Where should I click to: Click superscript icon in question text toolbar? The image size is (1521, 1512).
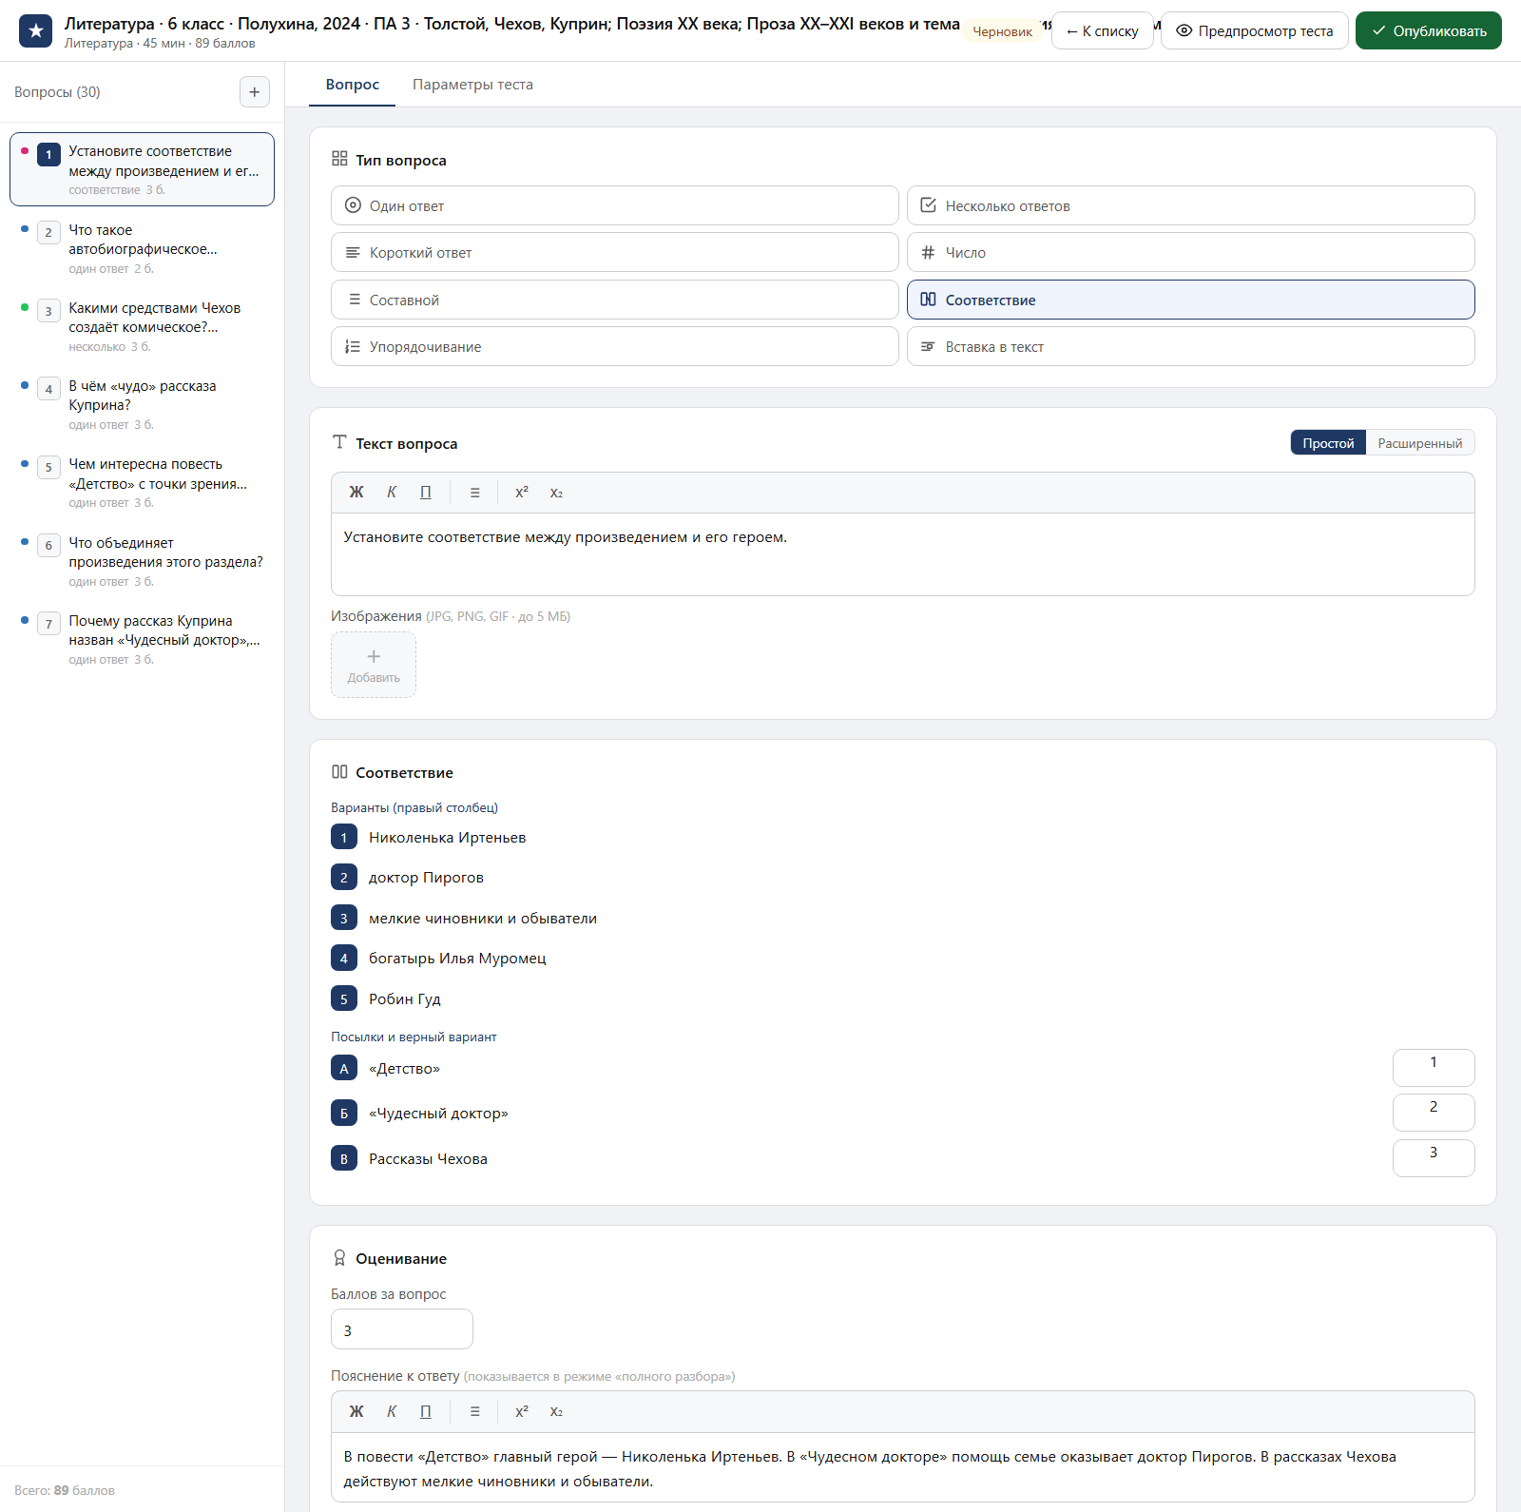point(522,493)
